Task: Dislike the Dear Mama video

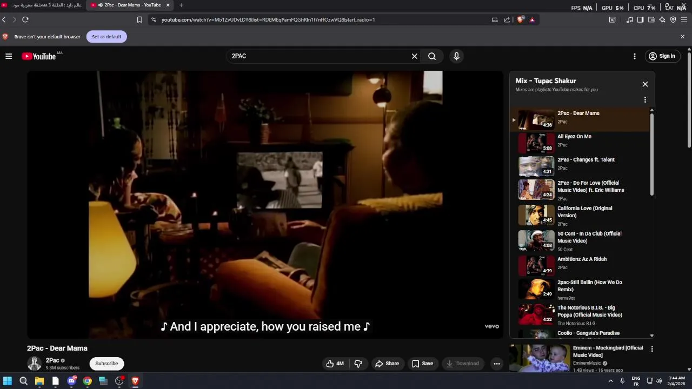Action: 358,364
